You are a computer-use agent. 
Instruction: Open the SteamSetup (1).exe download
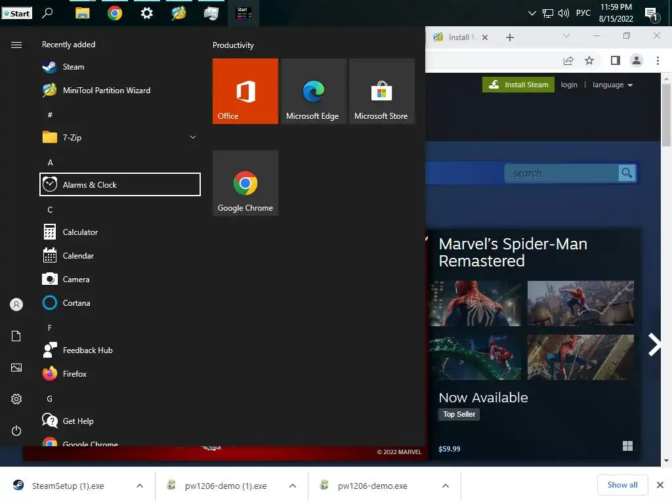tap(68, 486)
